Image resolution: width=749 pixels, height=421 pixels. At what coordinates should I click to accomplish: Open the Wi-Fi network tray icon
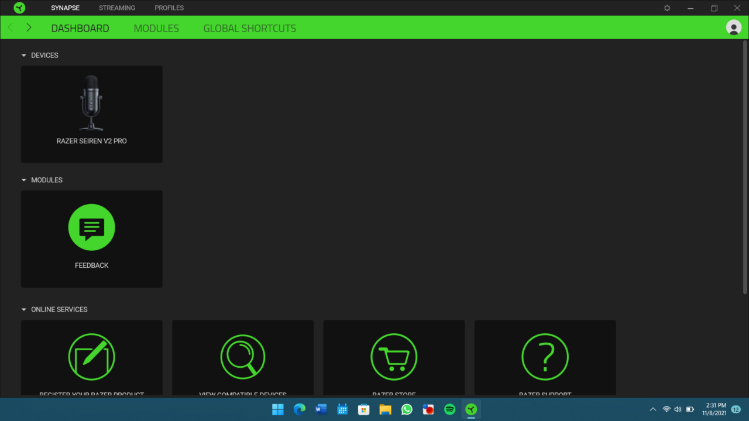click(x=666, y=409)
